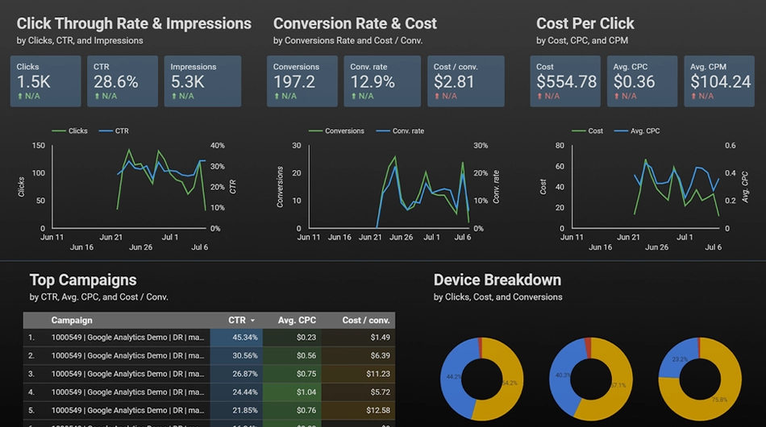
Task: Click the Conversion Rate & Cost heading
Action: coord(355,23)
